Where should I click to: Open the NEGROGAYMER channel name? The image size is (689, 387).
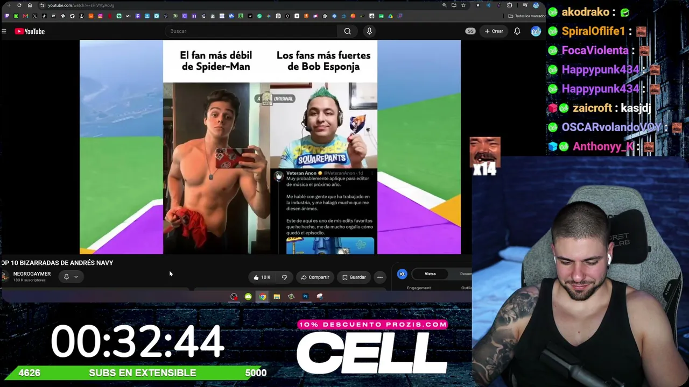32,274
